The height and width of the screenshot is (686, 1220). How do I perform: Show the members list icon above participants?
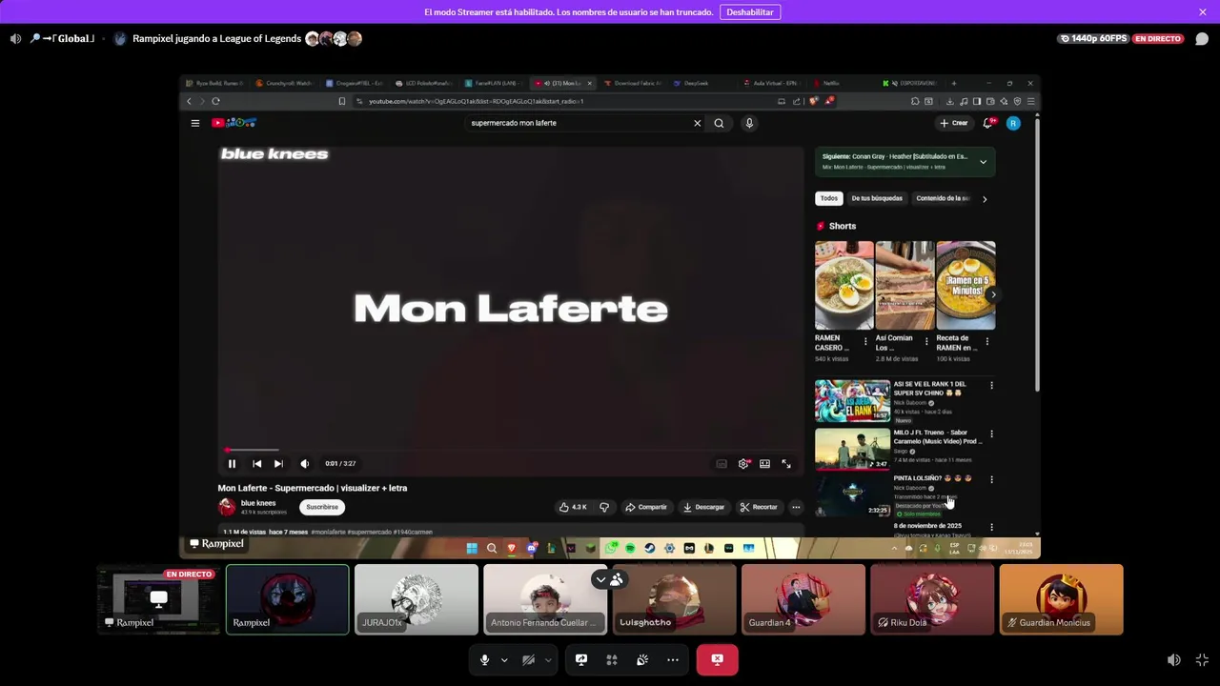pyautogui.click(x=617, y=579)
